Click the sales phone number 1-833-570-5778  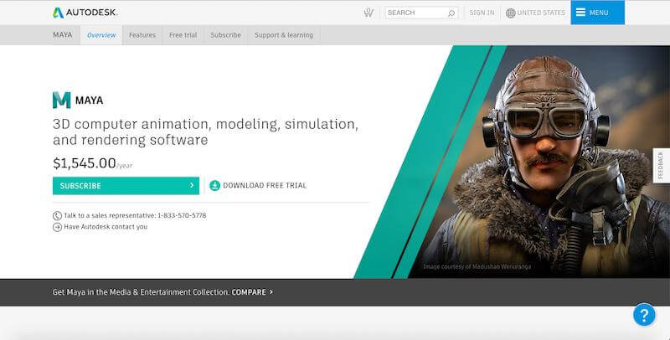(182, 215)
